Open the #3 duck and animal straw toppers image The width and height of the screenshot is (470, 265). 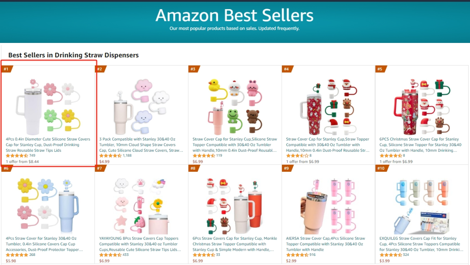click(x=235, y=106)
